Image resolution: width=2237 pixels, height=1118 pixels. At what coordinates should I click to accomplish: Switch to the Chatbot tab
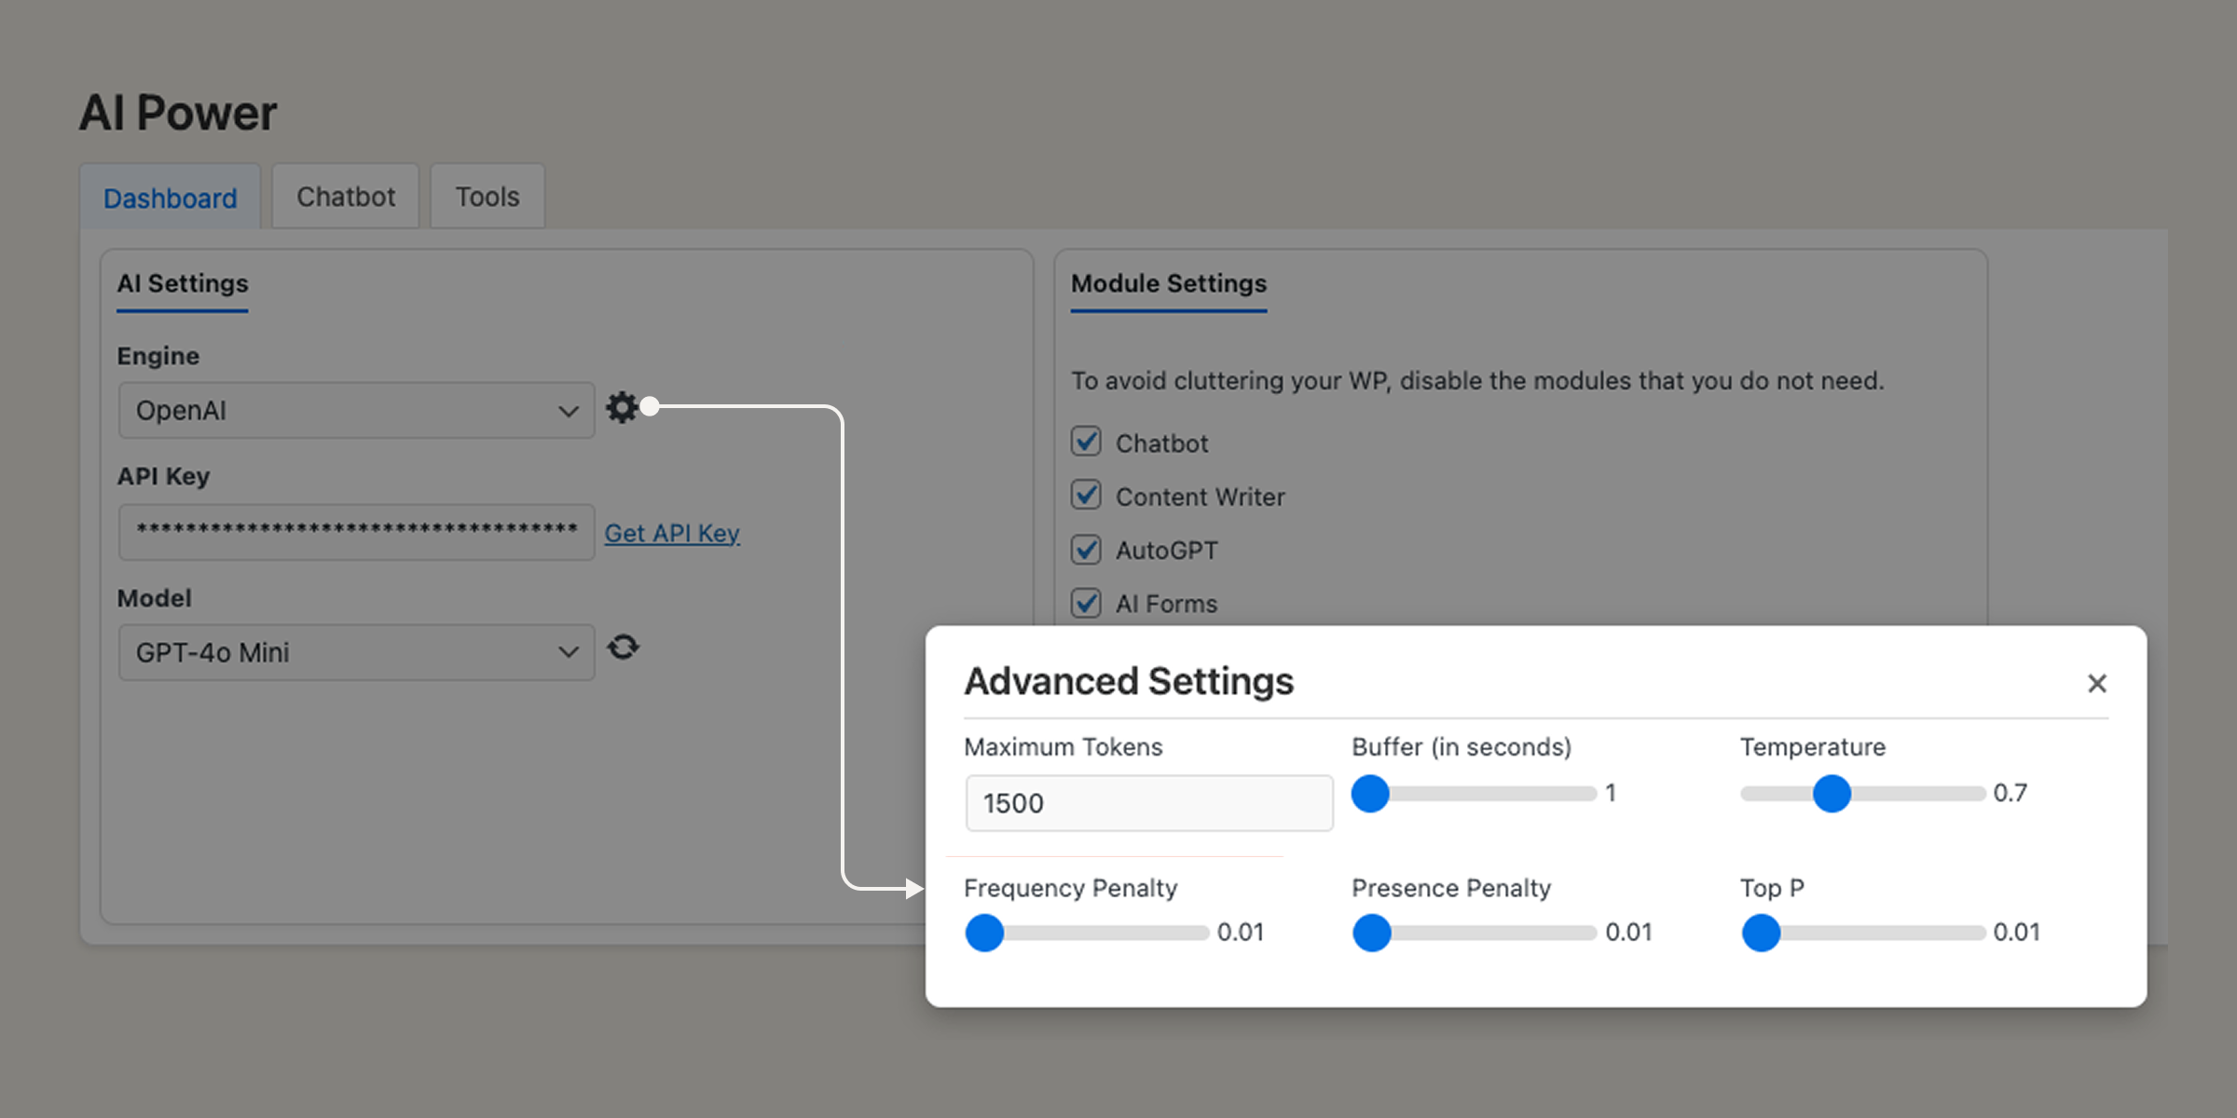pyautogui.click(x=345, y=196)
